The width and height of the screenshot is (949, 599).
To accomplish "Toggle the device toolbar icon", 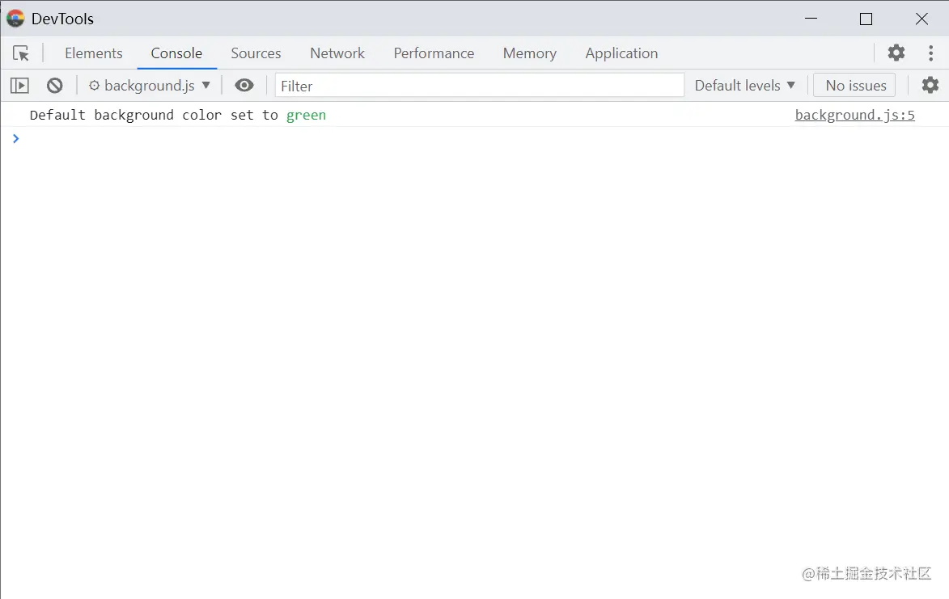I will [19, 85].
